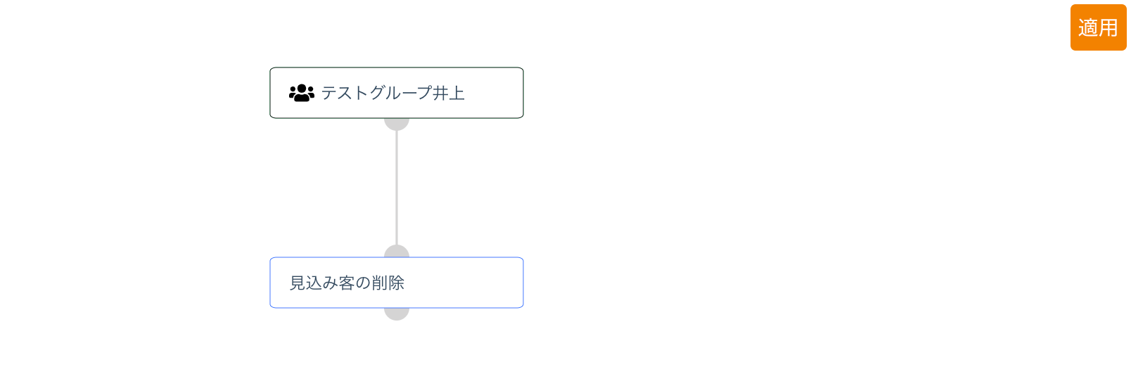Viewport: 1131px width, 381px height.
Task: Click the group people icon
Action: (302, 93)
